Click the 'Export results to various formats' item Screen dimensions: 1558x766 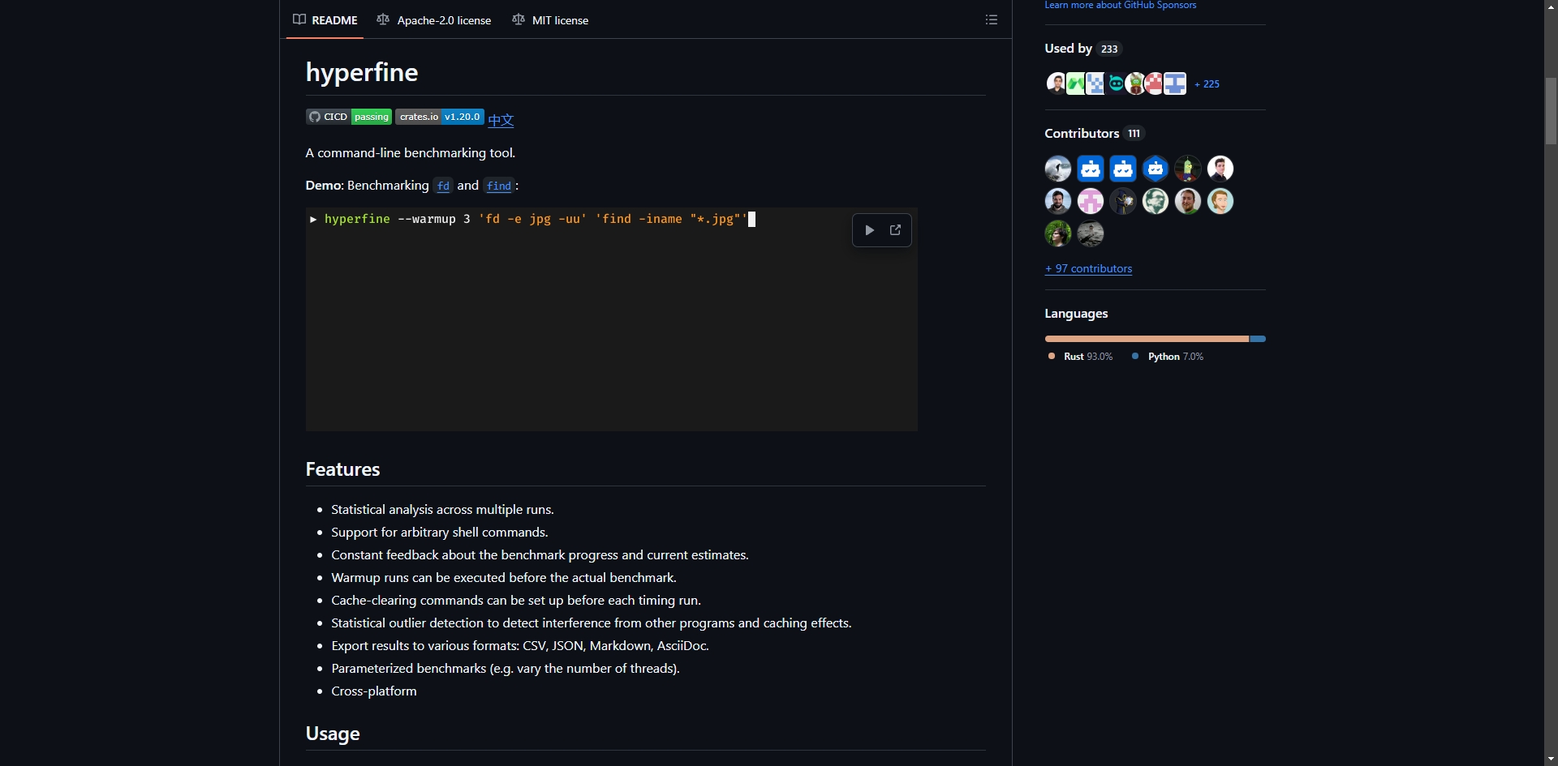click(x=520, y=646)
